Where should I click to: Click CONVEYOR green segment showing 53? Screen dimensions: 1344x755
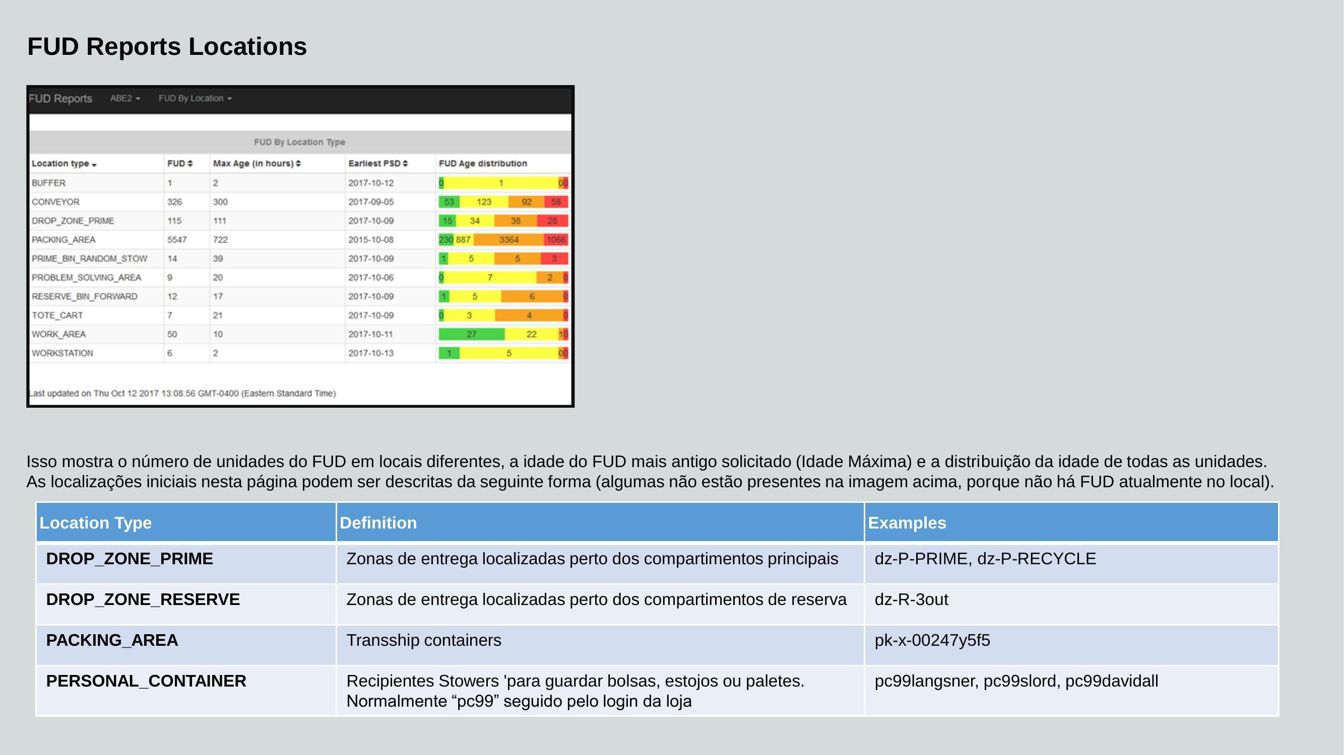[x=449, y=202]
